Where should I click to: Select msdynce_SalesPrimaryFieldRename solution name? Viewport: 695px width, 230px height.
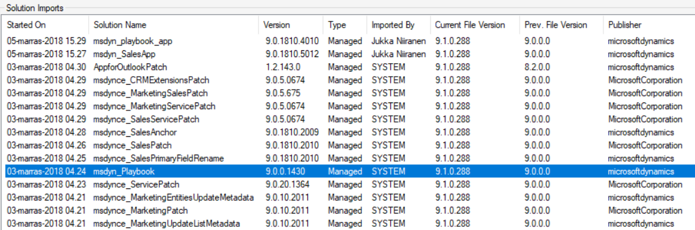(x=159, y=158)
